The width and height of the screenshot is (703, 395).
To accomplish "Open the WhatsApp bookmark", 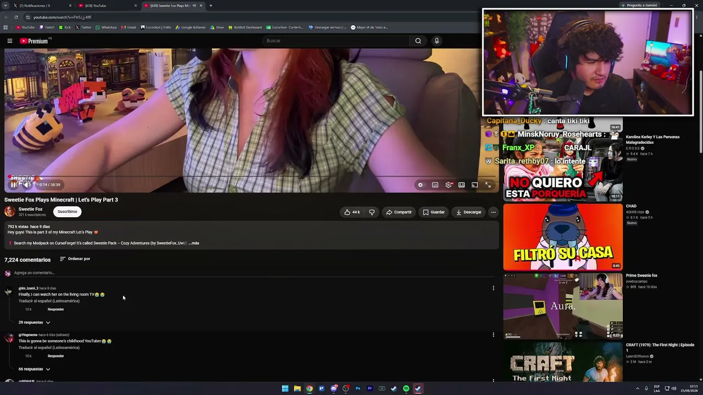I will click(106, 27).
